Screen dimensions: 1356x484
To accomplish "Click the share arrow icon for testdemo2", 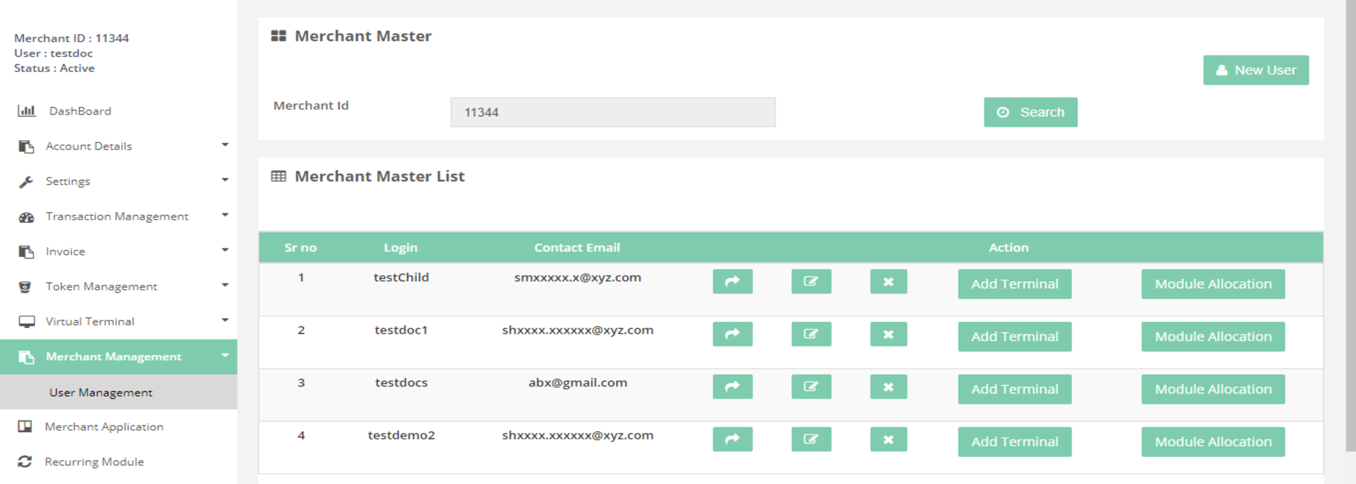I will (x=732, y=440).
